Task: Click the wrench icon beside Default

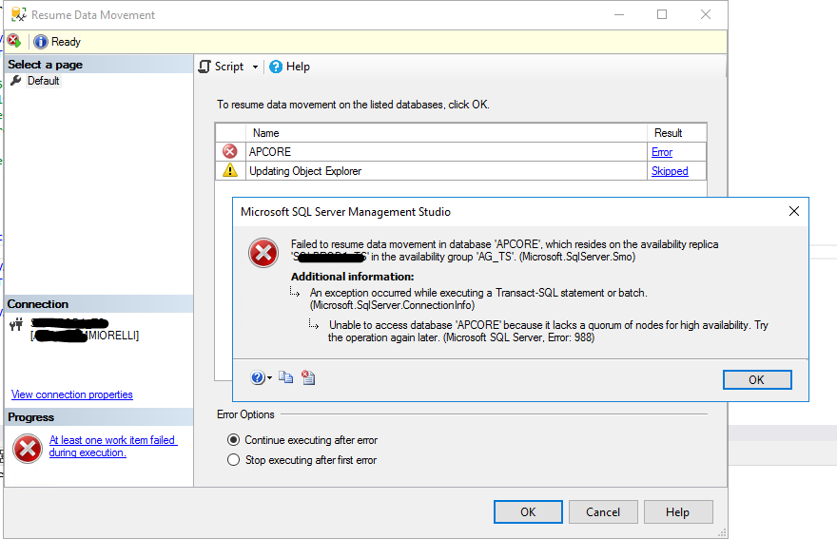Action: (x=16, y=81)
